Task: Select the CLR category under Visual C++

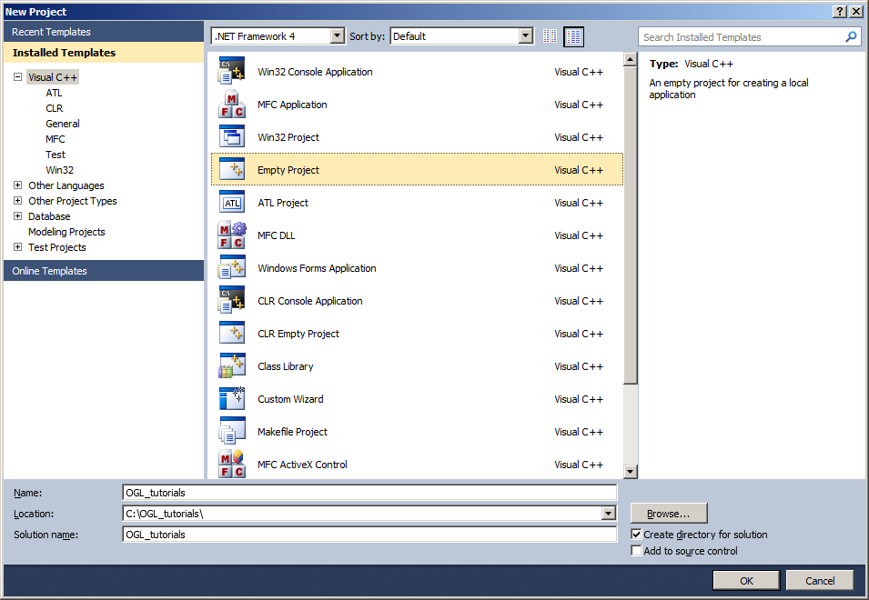Action: (x=55, y=108)
